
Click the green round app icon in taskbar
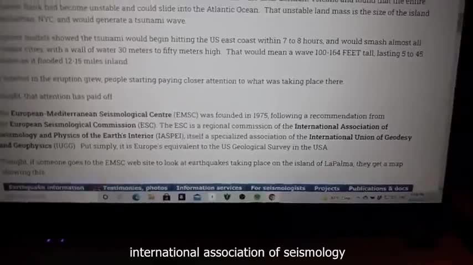point(257,197)
